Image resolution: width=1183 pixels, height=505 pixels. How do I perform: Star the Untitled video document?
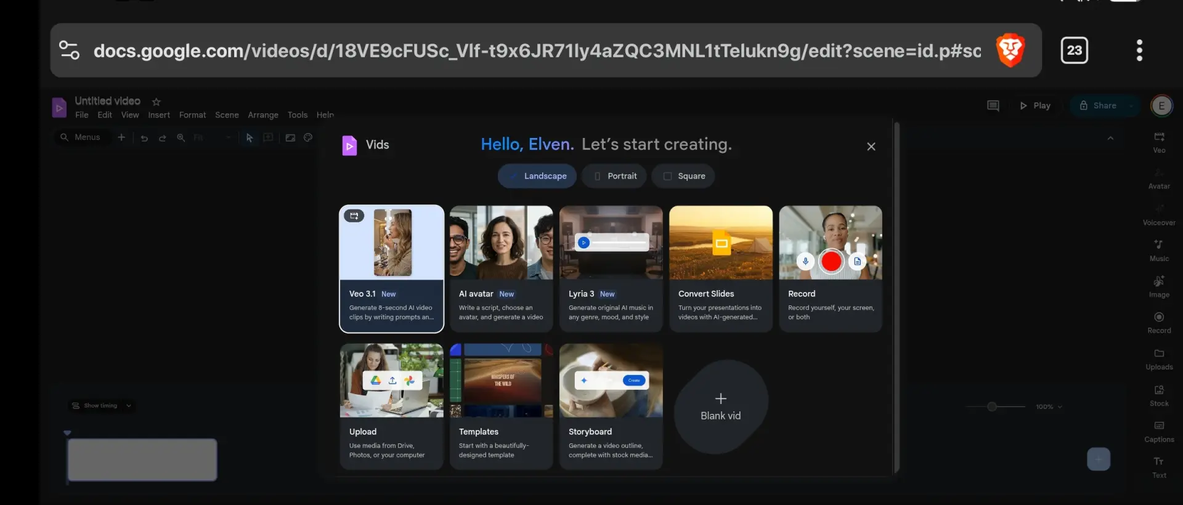click(157, 102)
